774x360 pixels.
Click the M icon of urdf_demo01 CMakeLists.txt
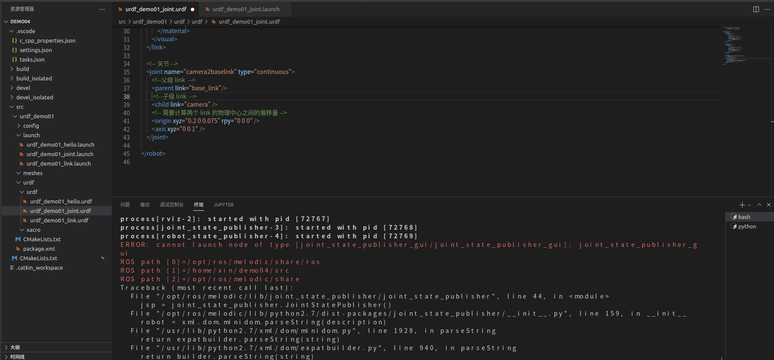[x=18, y=239]
